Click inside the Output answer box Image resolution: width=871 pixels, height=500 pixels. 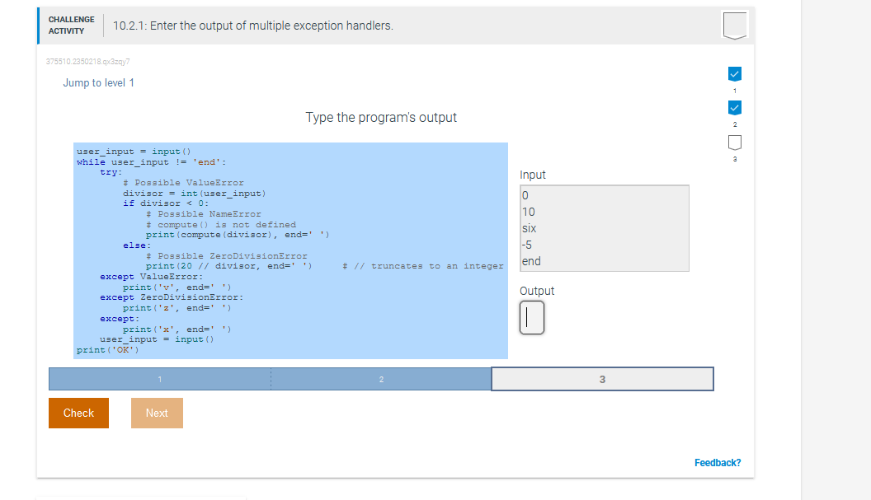point(531,317)
